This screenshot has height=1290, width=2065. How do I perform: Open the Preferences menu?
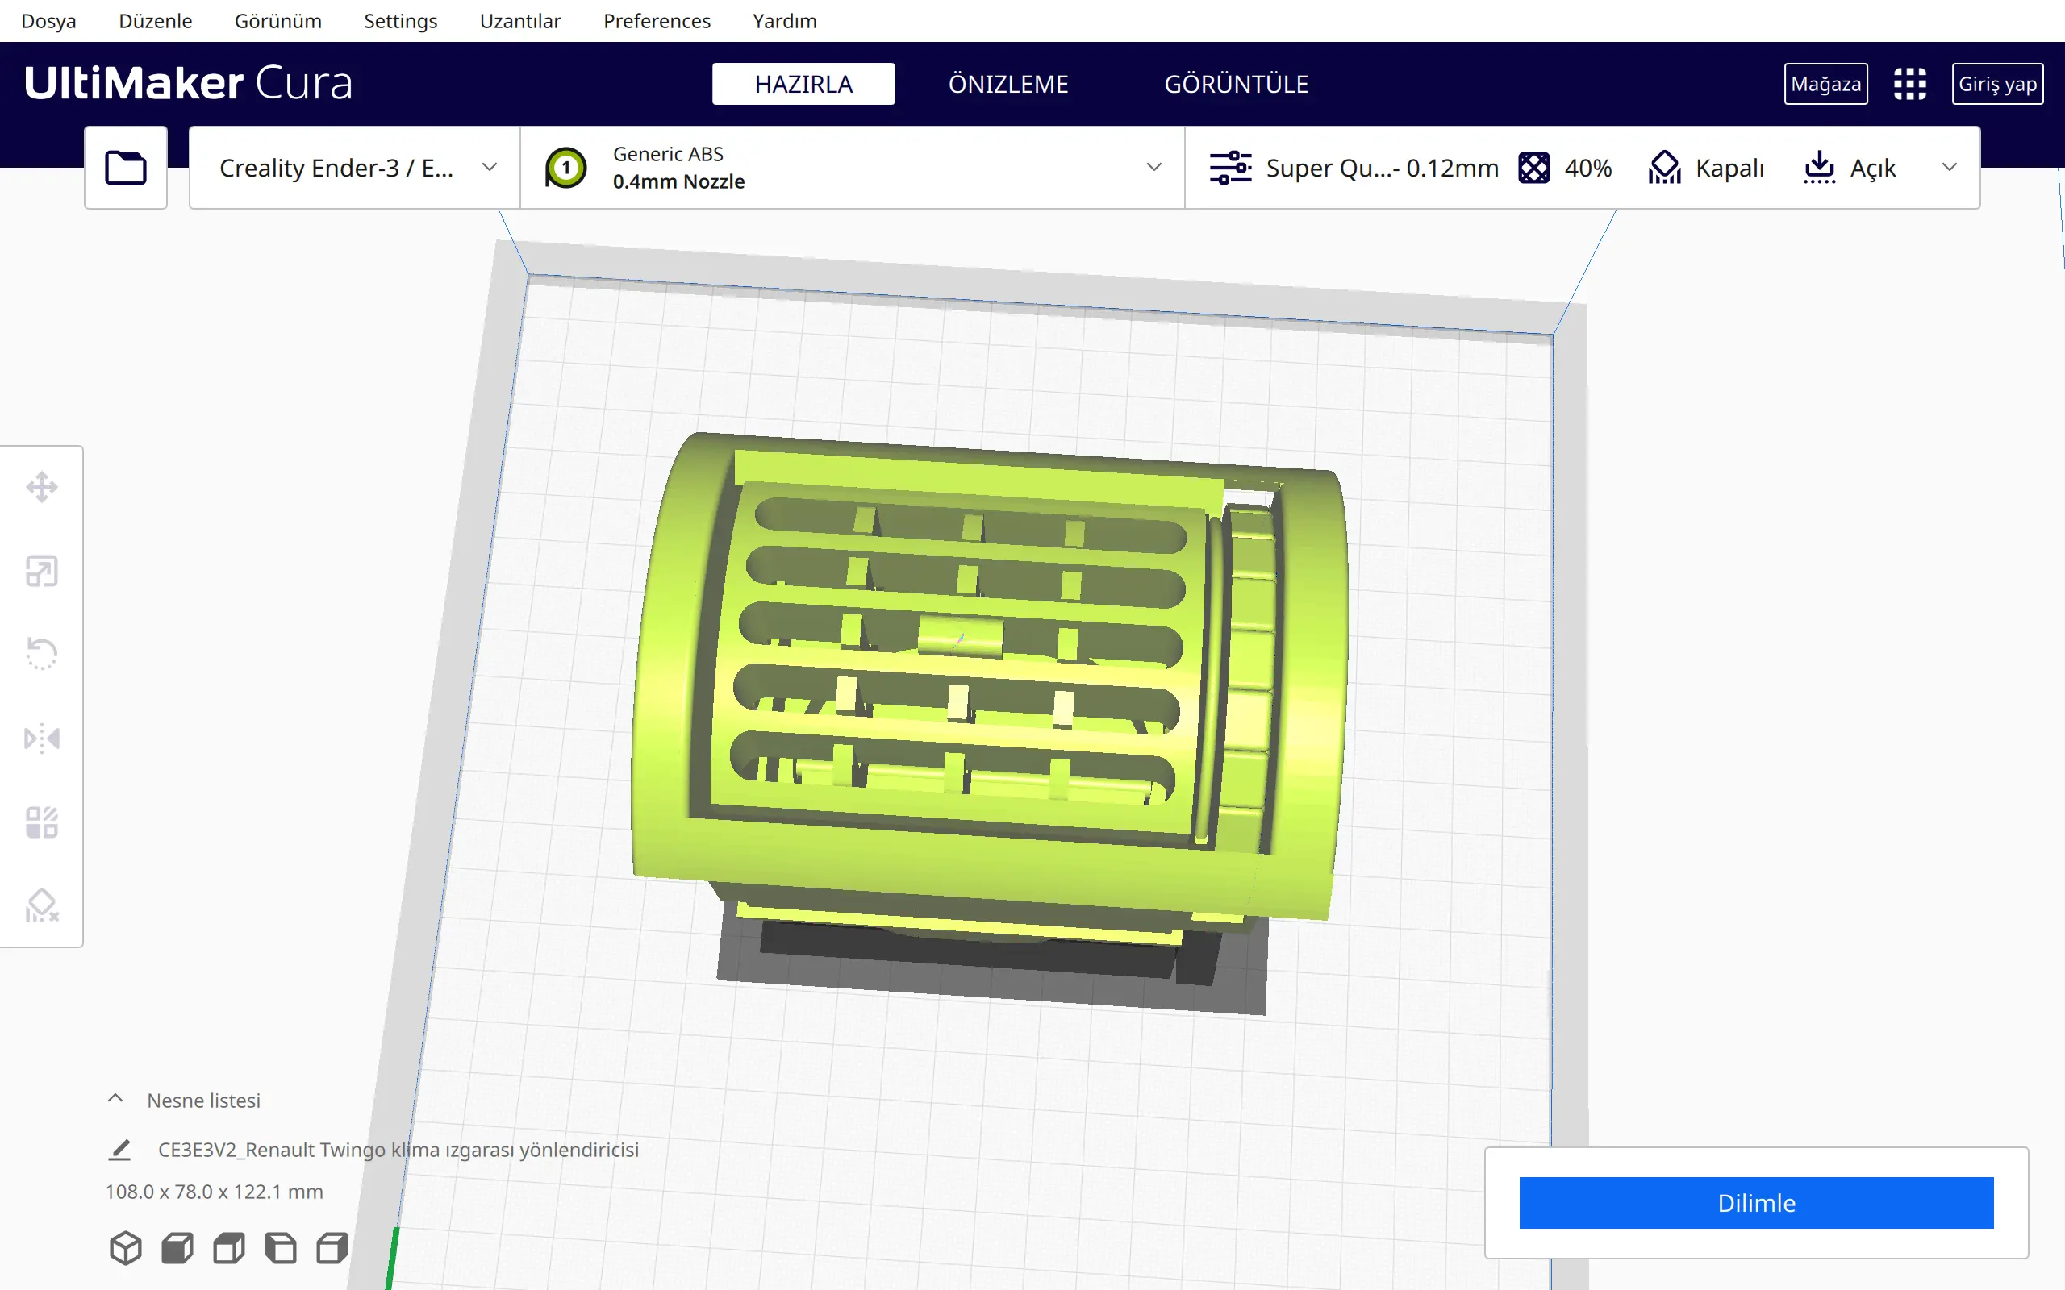click(657, 20)
